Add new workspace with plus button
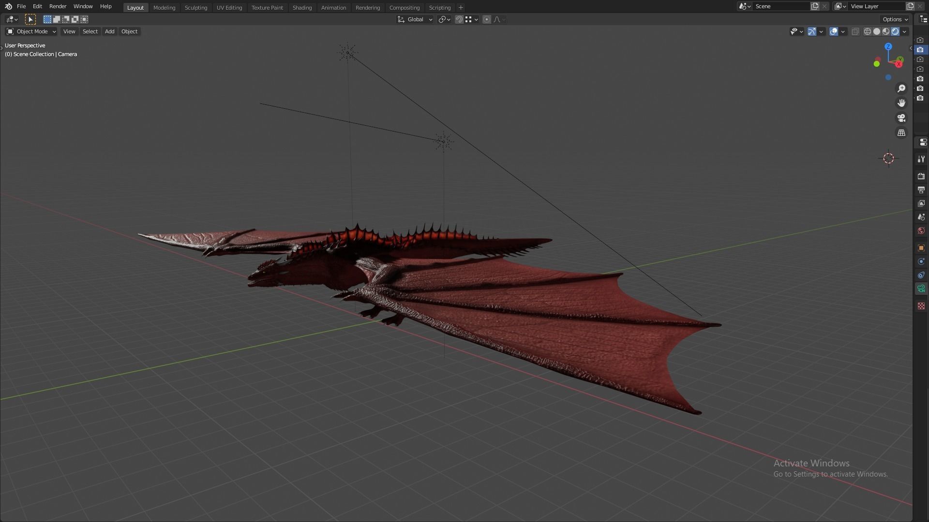929x522 pixels. click(x=461, y=8)
